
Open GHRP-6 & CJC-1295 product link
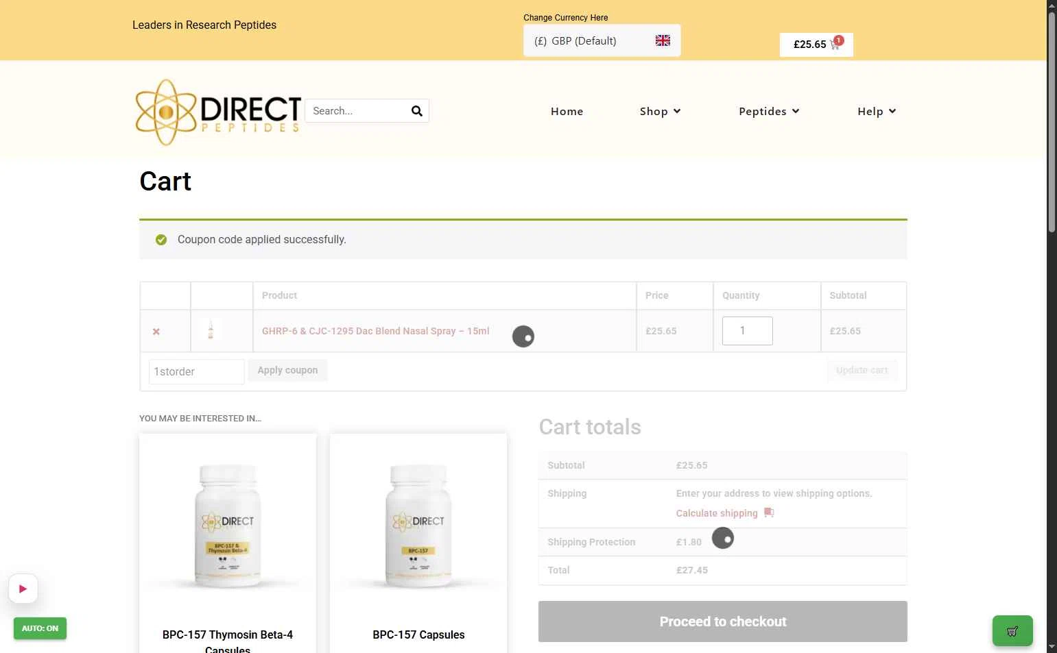point(375,331)
